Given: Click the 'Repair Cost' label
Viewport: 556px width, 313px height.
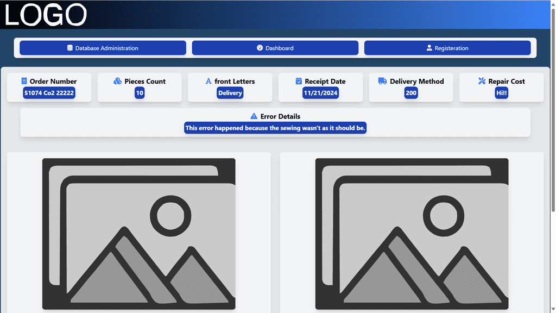Looking at the screenshot, I should click(x=507, y=82).
